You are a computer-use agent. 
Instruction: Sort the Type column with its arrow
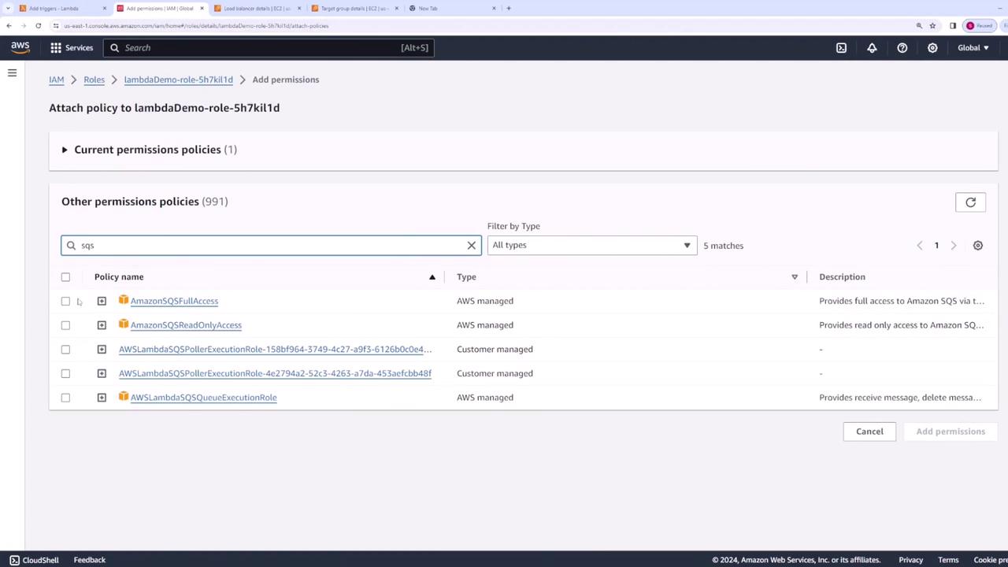coord(794,277)
